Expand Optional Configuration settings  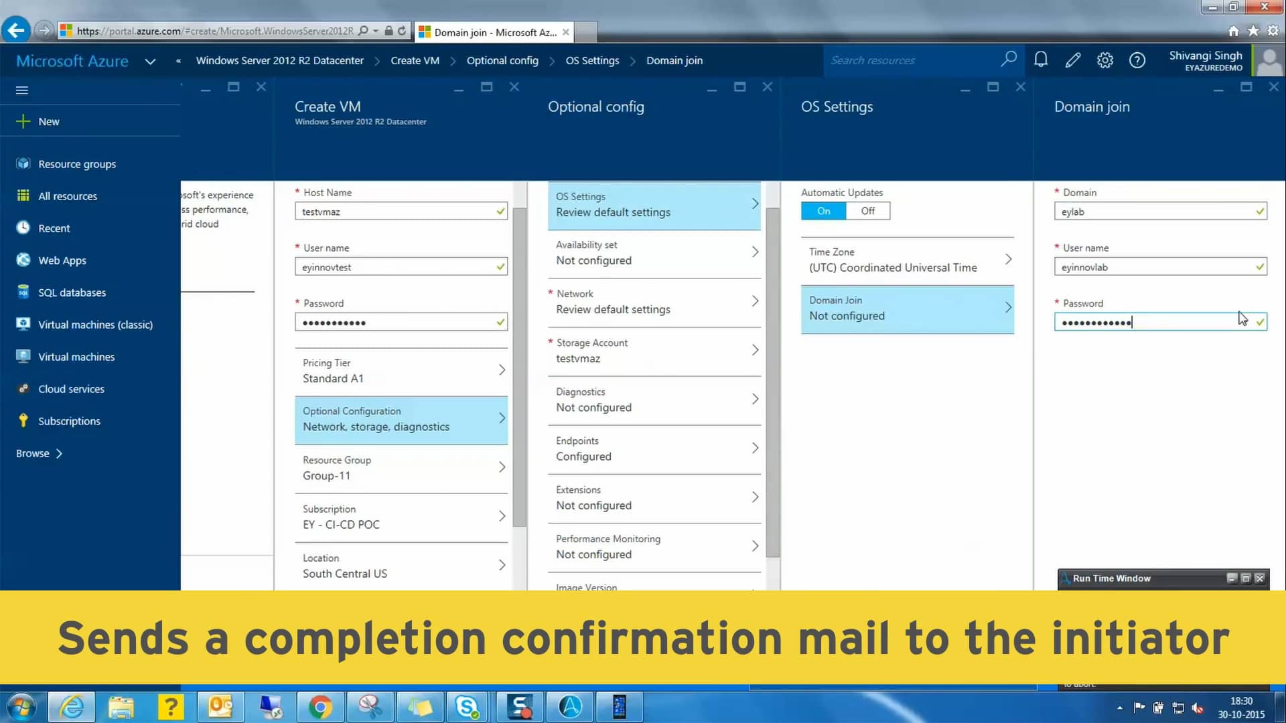coord(401,419)
